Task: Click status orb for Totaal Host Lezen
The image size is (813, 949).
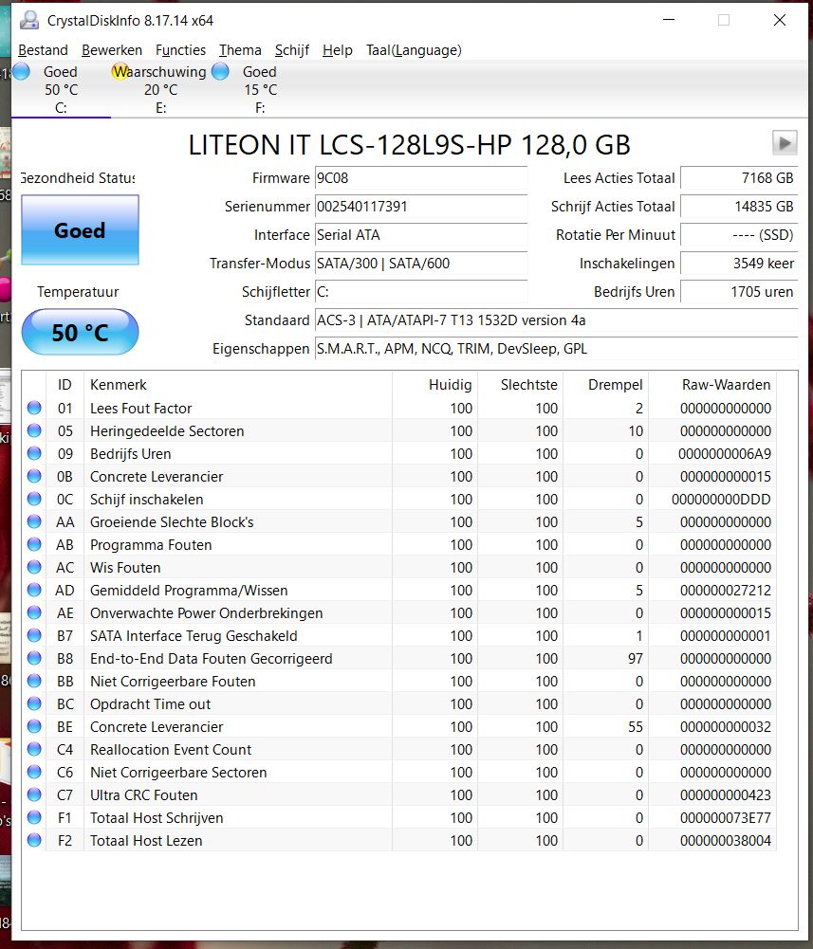Action: pos(34,841)
